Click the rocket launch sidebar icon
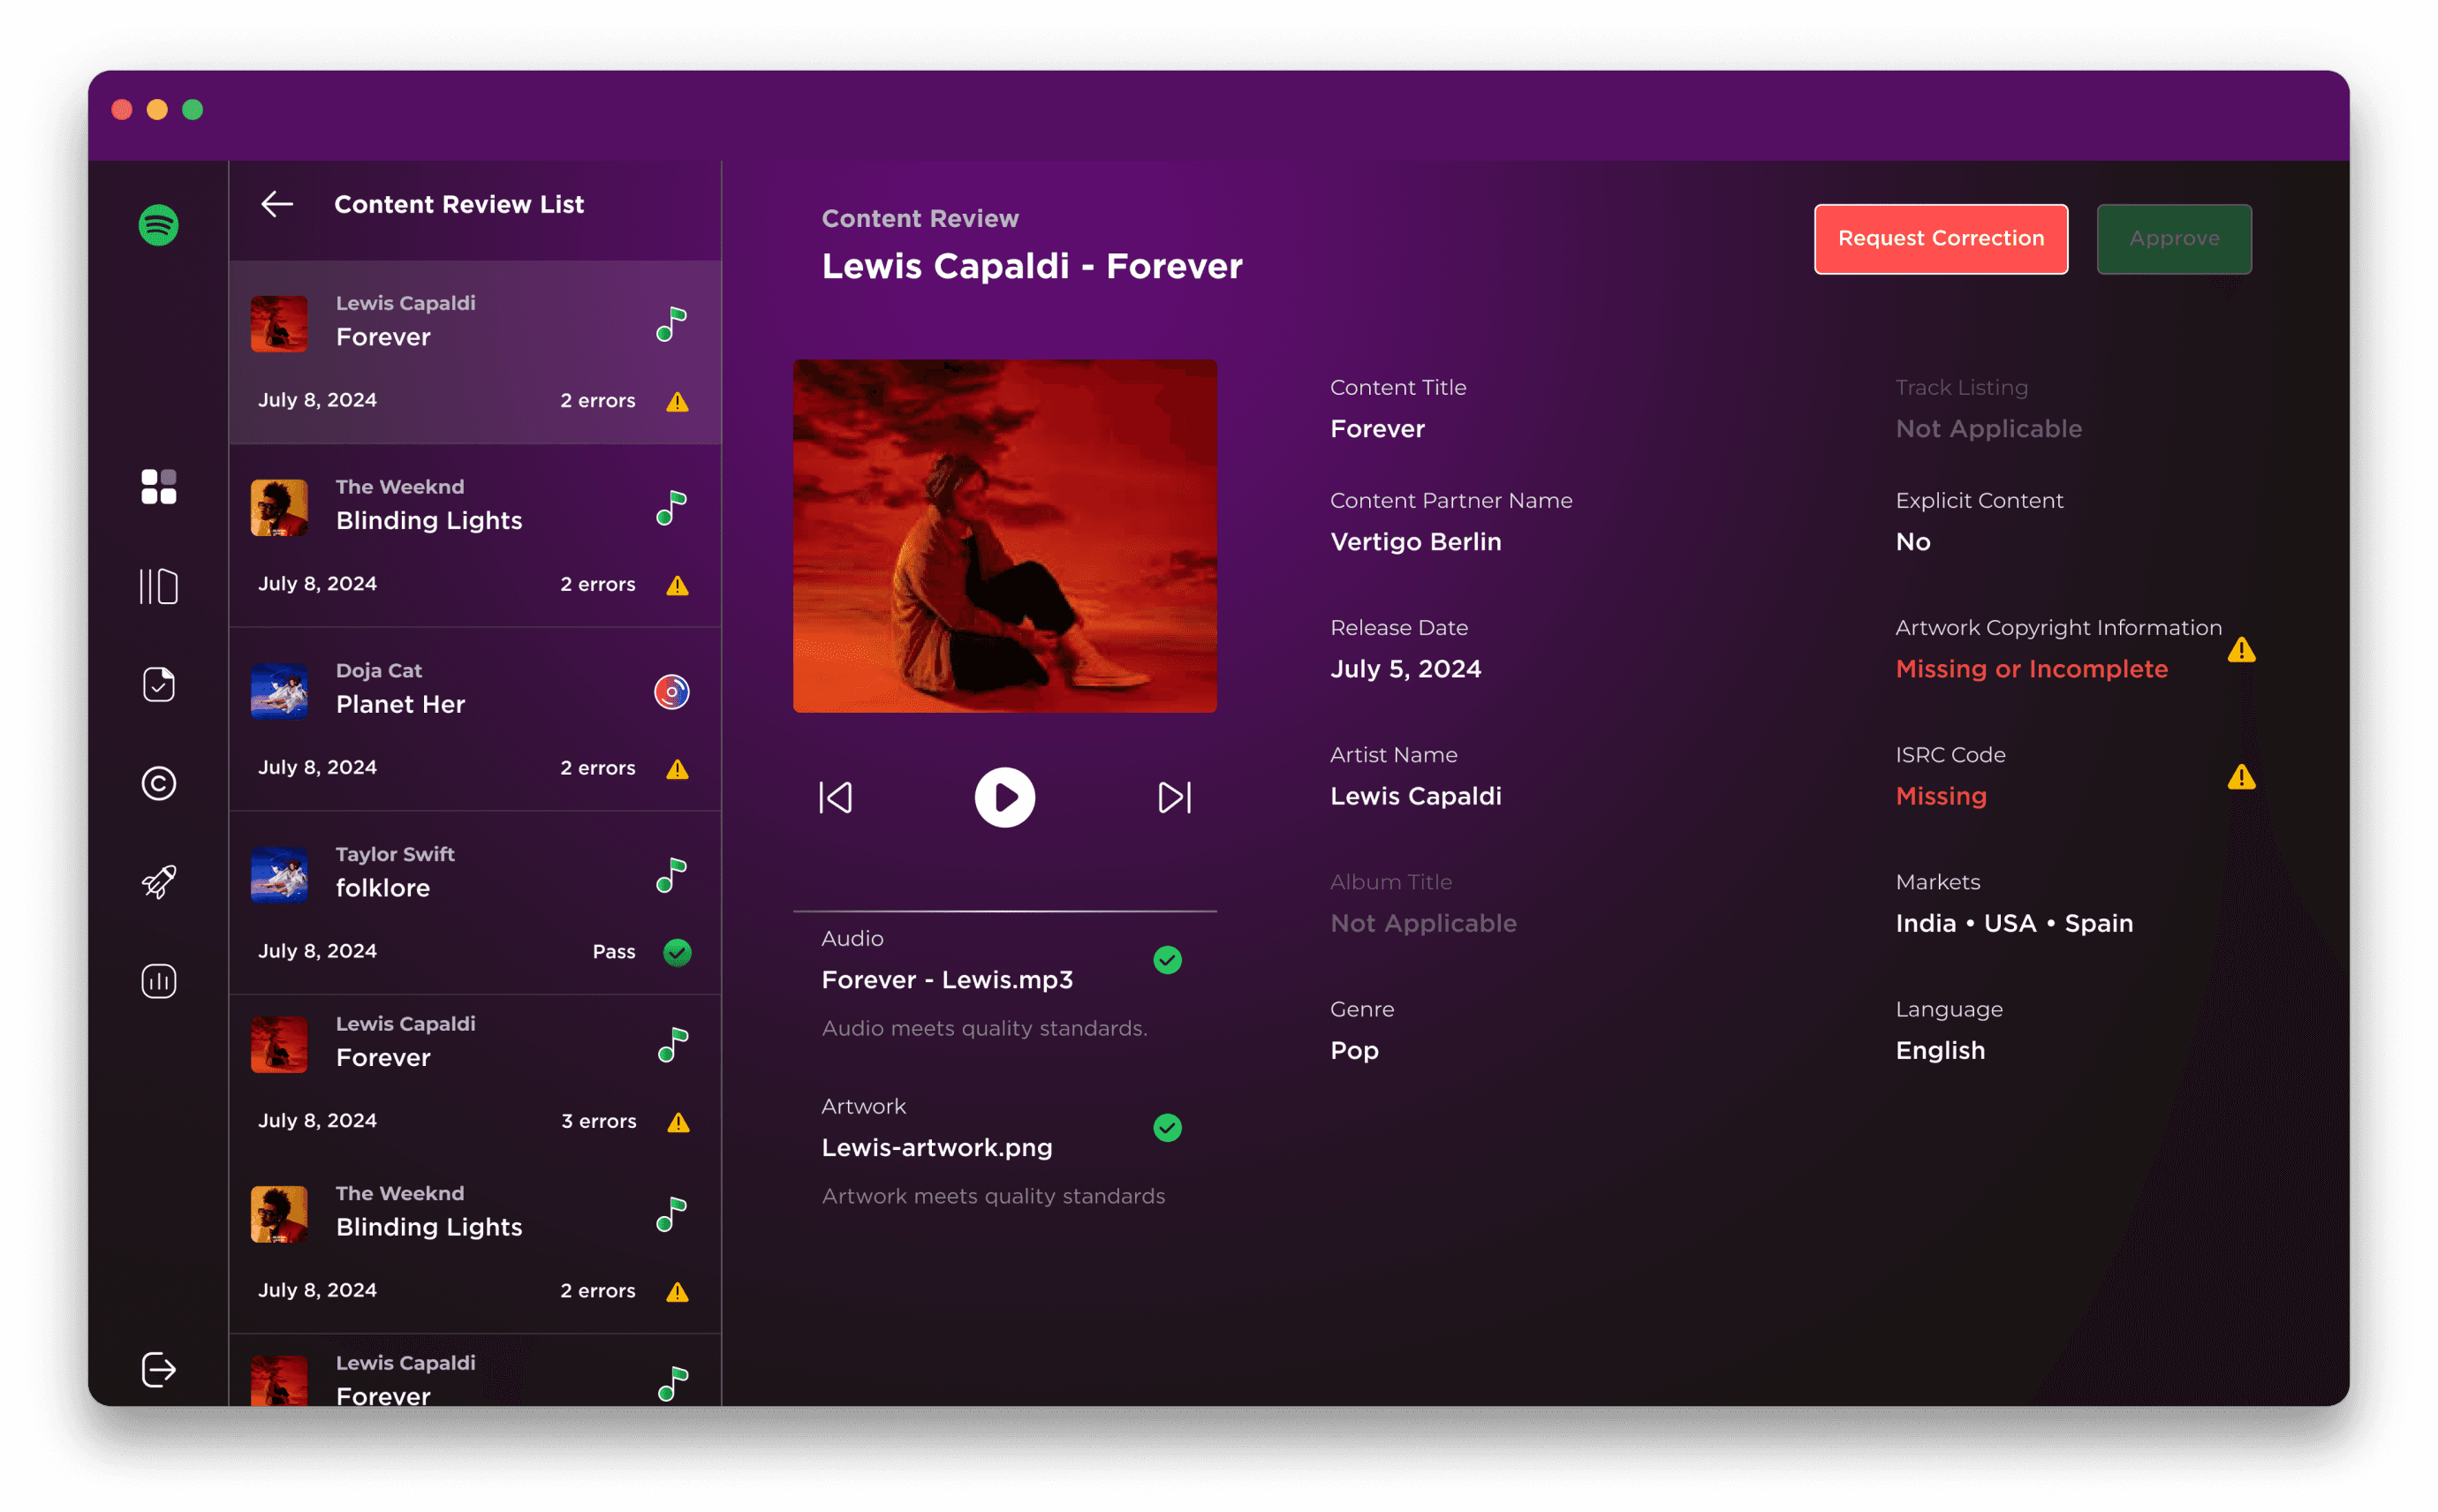 point(158,882)
